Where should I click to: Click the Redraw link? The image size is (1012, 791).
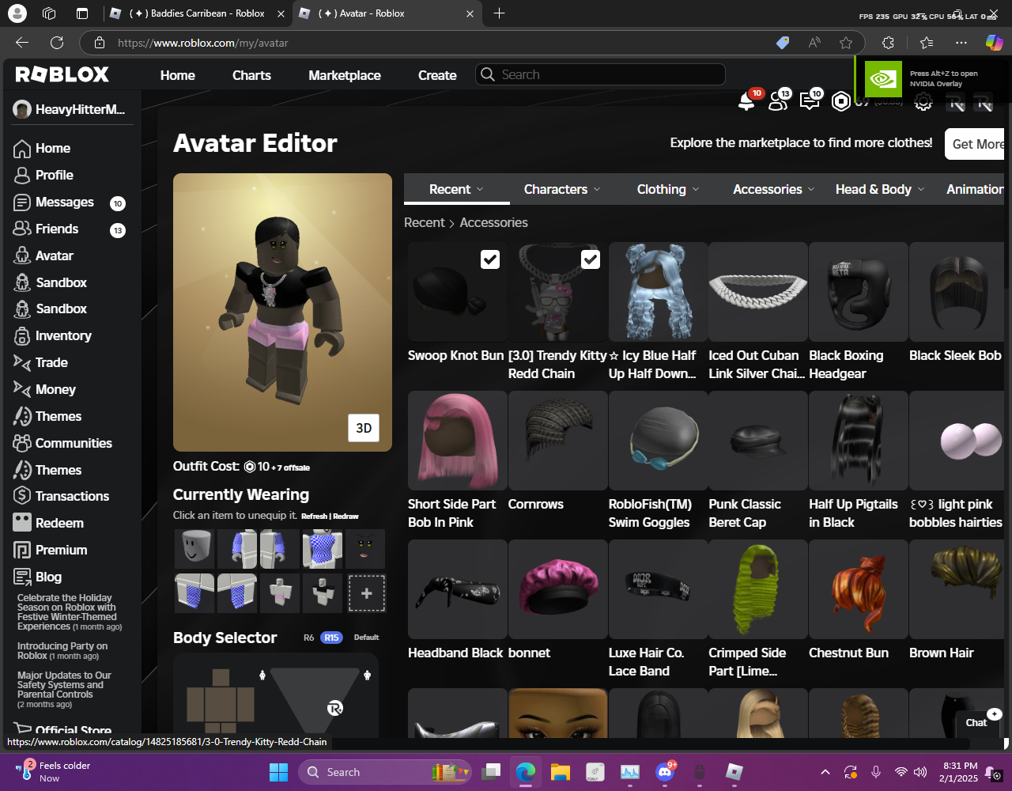click(346, 517)
